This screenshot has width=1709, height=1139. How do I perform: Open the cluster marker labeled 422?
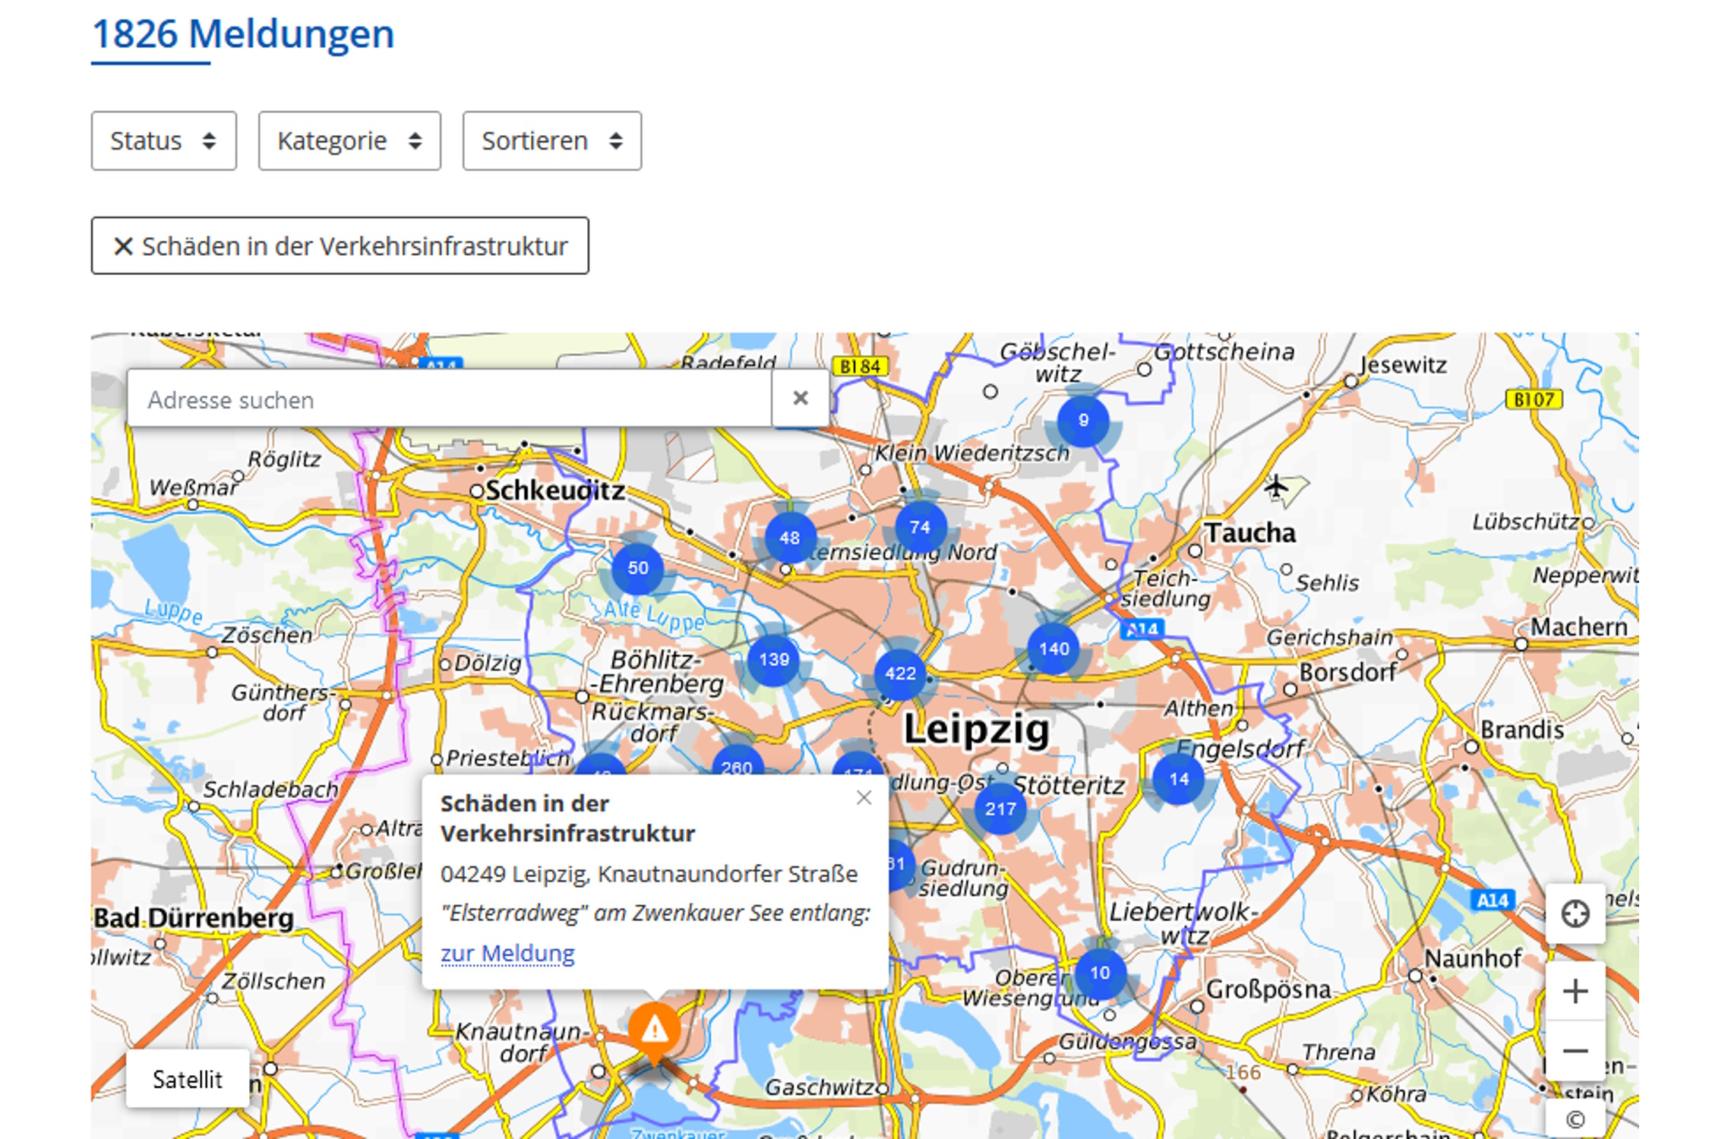900,674
